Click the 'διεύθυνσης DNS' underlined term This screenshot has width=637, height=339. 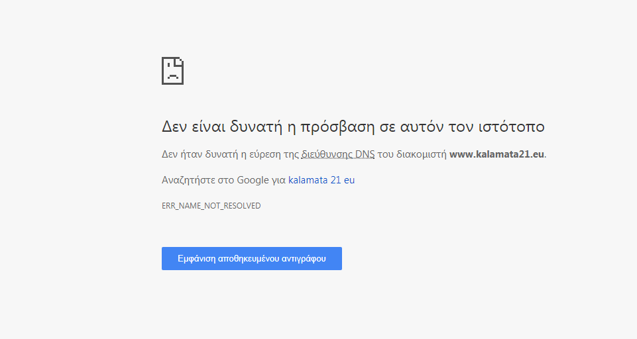click(338, 154)
